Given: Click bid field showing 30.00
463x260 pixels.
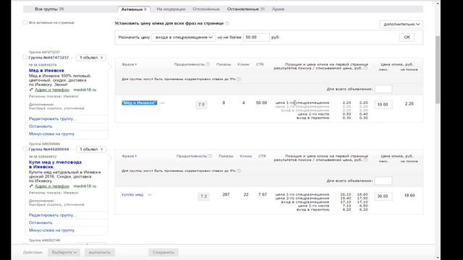Looking at the screenshot, I should [383, 196].
